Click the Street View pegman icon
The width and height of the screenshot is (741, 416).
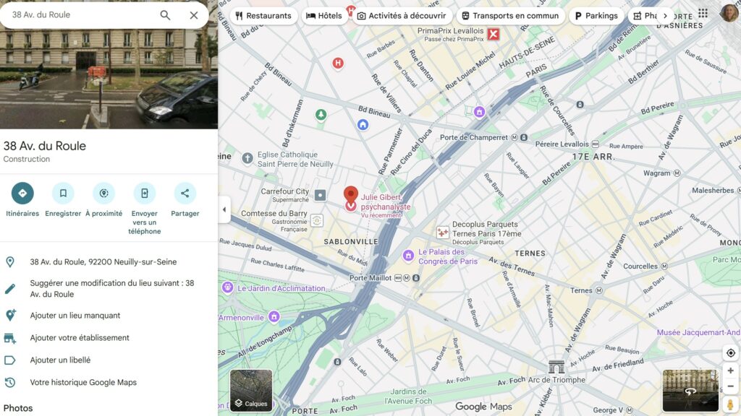[731, 404]
